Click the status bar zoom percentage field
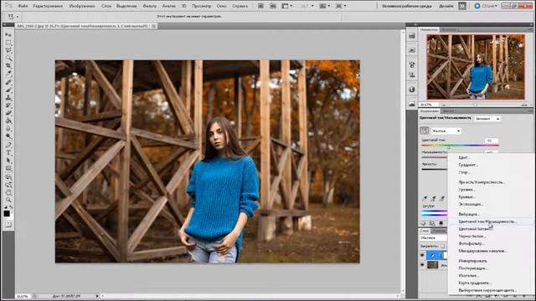 (x=23, y=296)
